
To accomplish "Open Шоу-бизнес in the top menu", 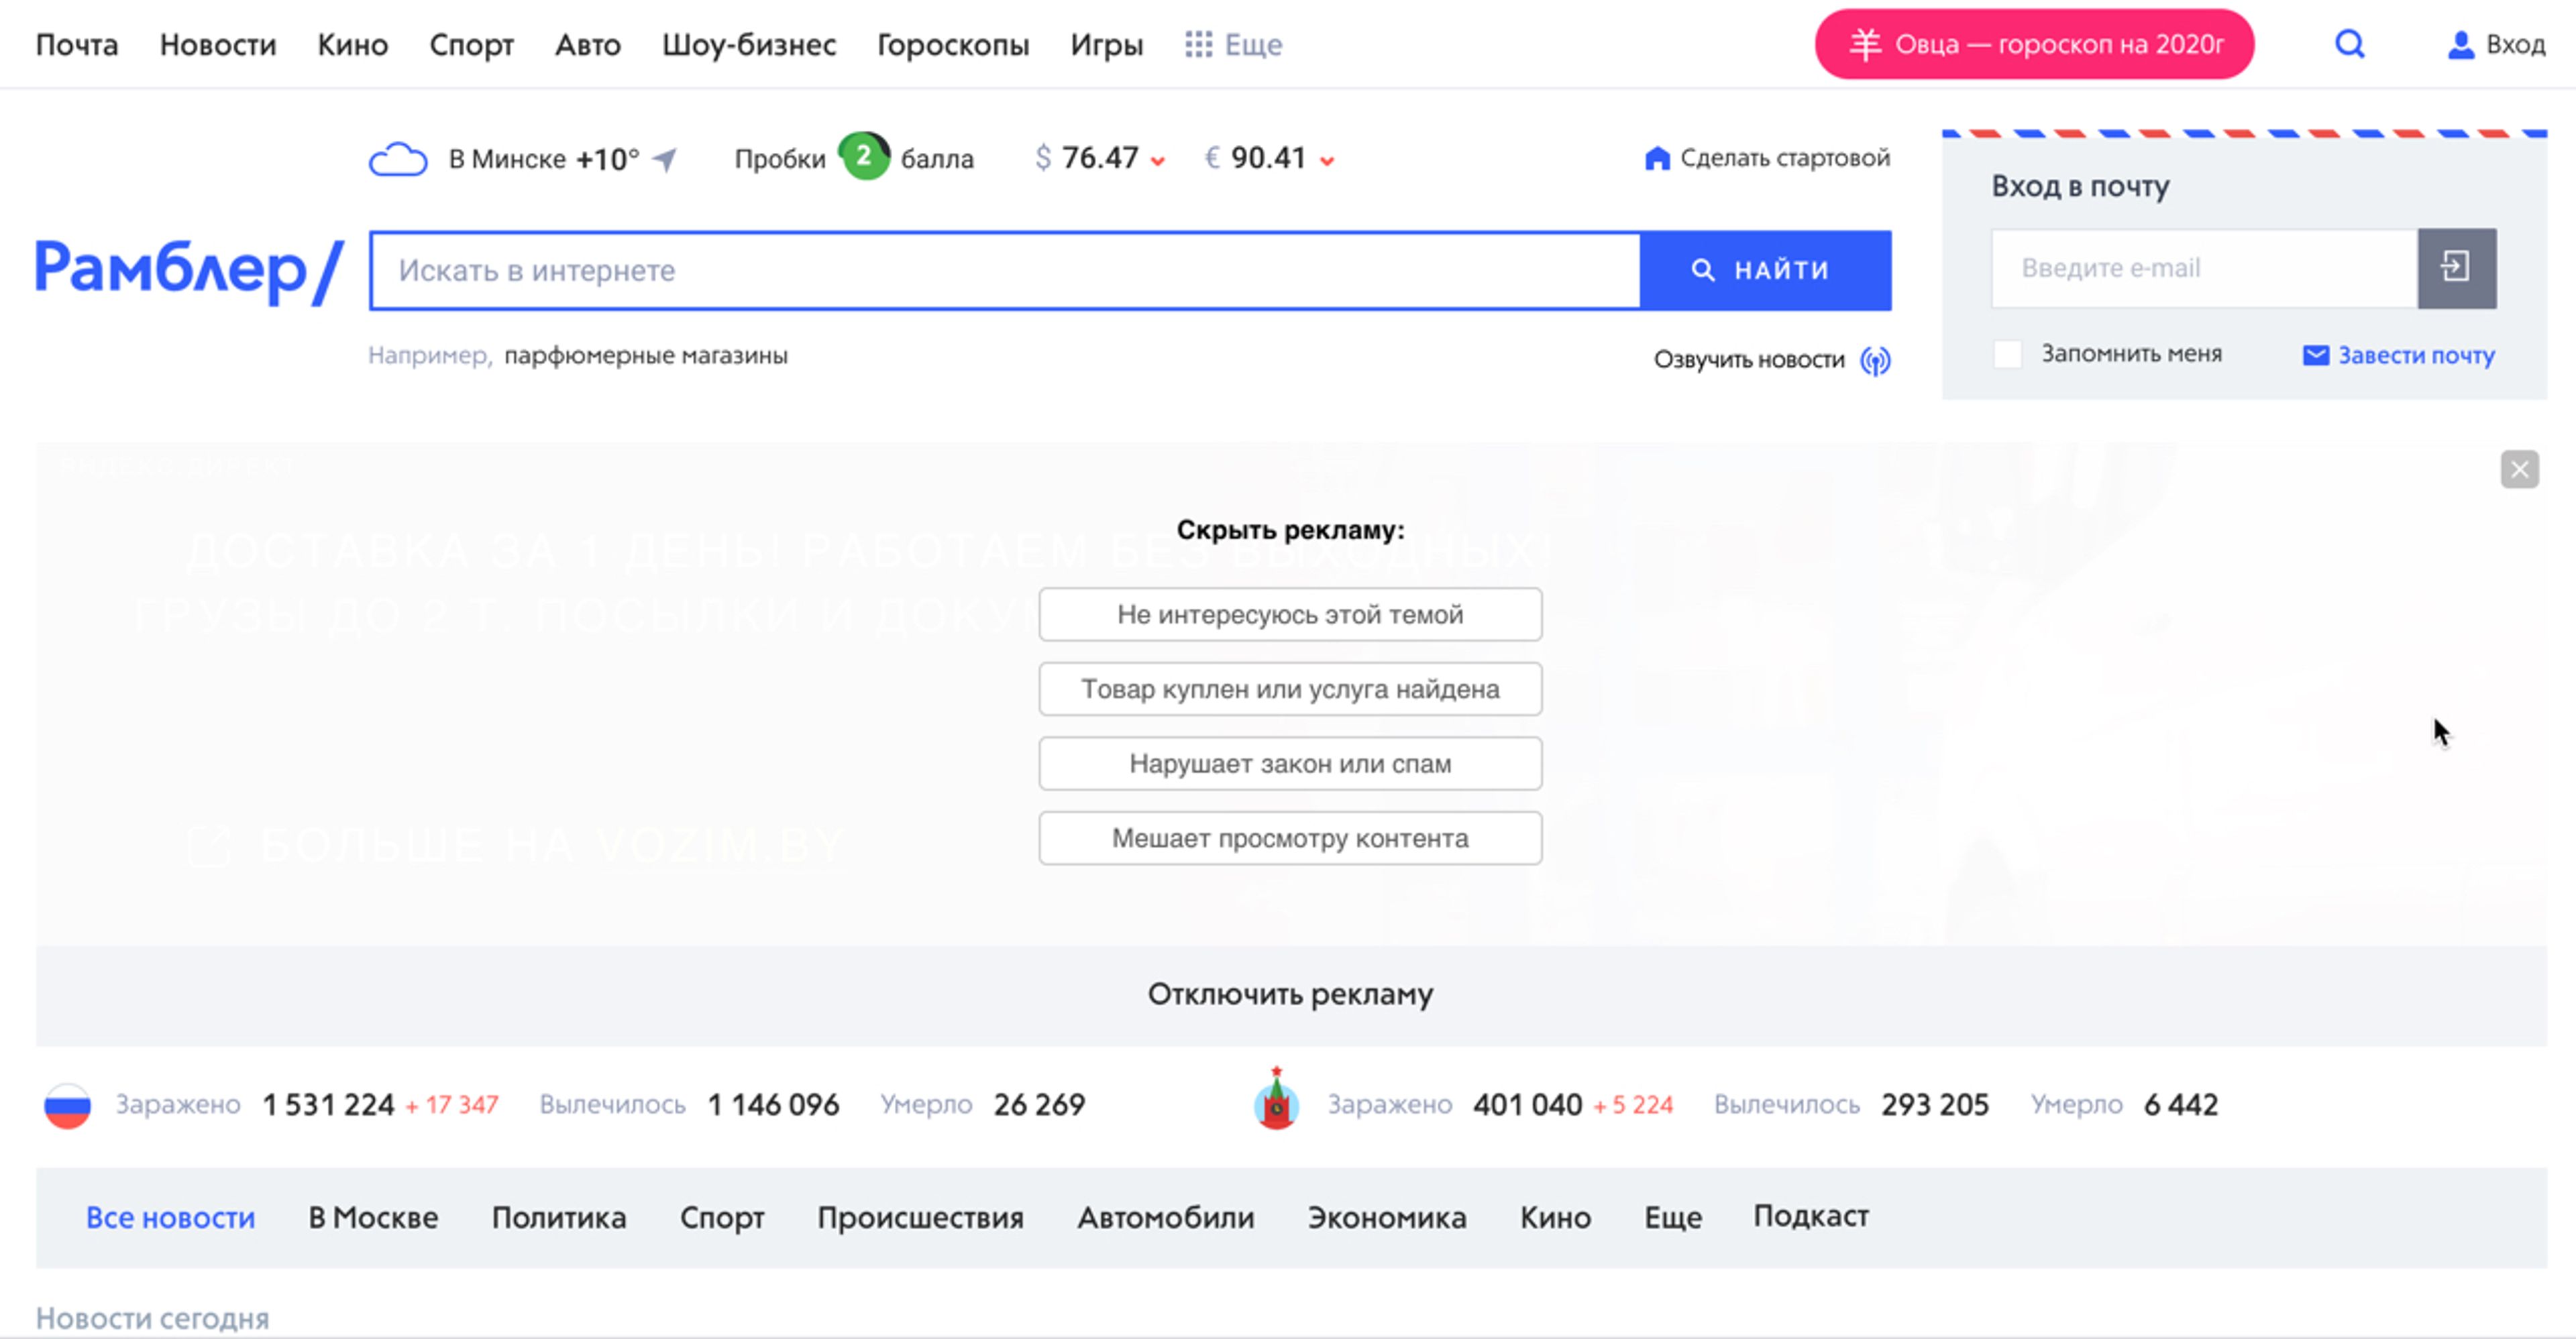I will [749, 45].
